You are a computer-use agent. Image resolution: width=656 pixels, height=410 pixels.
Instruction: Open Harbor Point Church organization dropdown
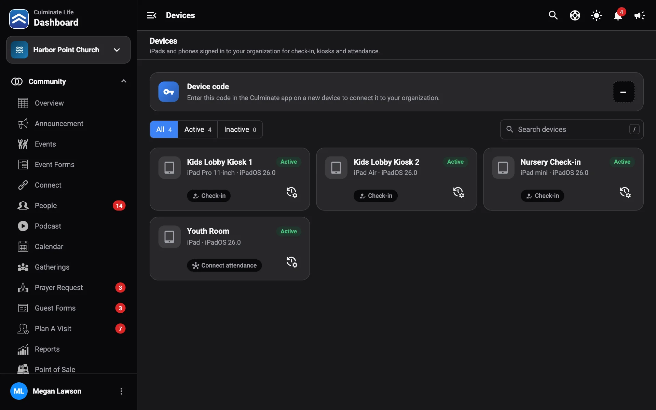[68, 50]
